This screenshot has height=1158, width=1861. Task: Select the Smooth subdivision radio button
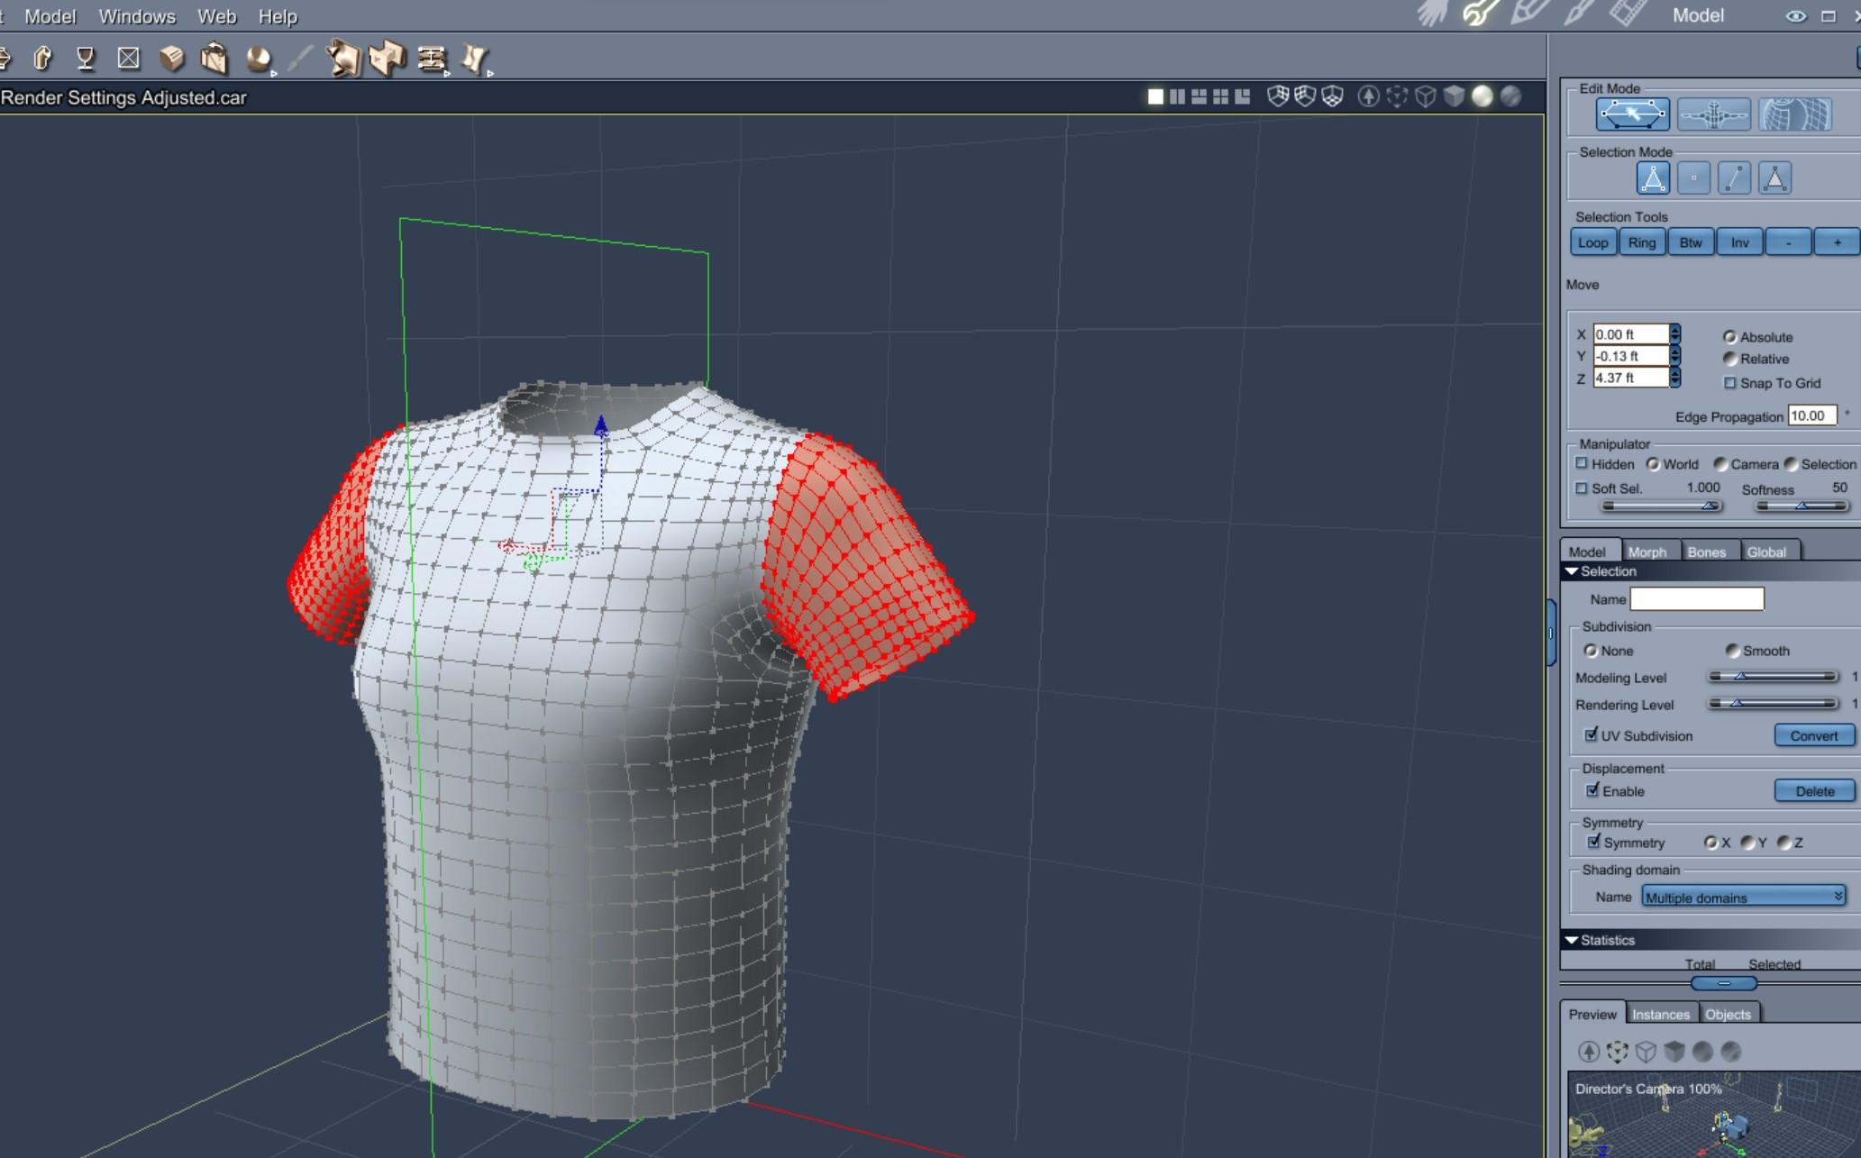point(1732,651)
